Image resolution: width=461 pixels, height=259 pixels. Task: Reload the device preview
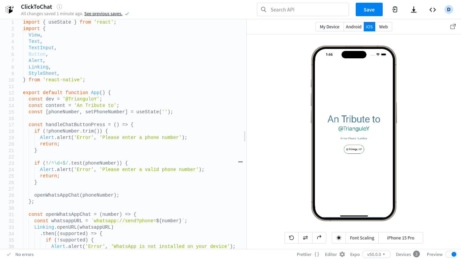coord(292,238)
